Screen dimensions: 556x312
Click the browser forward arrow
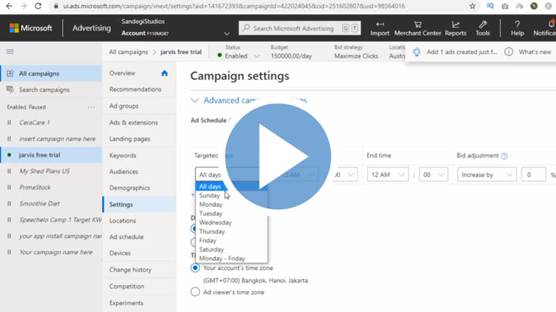tap(24, 6)
